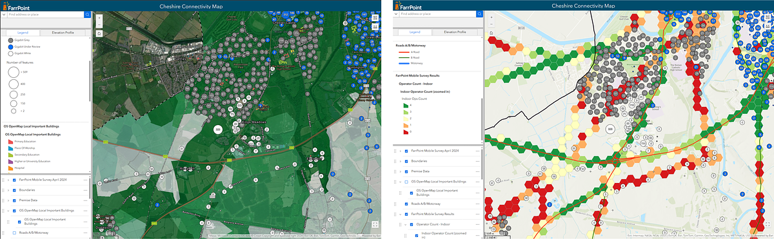
Task: Open the fullscreen icon at the left map's bottom corner
Action: [375, 225]
